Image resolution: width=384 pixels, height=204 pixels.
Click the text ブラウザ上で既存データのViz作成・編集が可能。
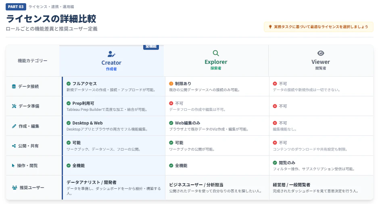point(209,129)
